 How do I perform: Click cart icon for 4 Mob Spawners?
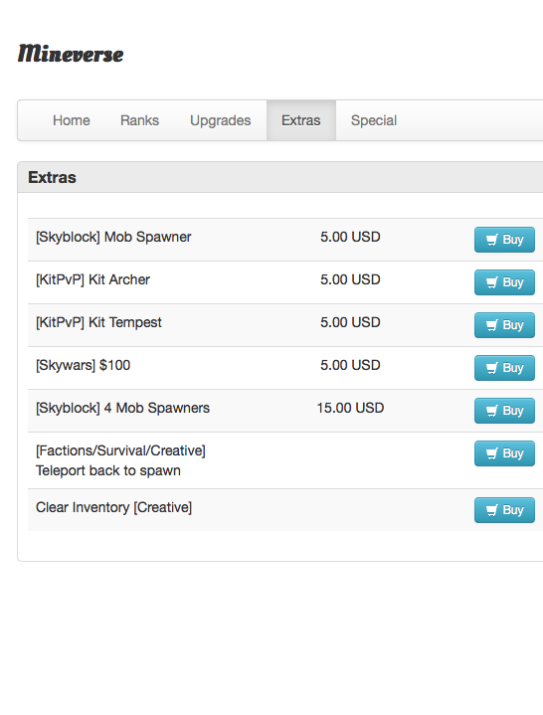click(x=491, y=411)
